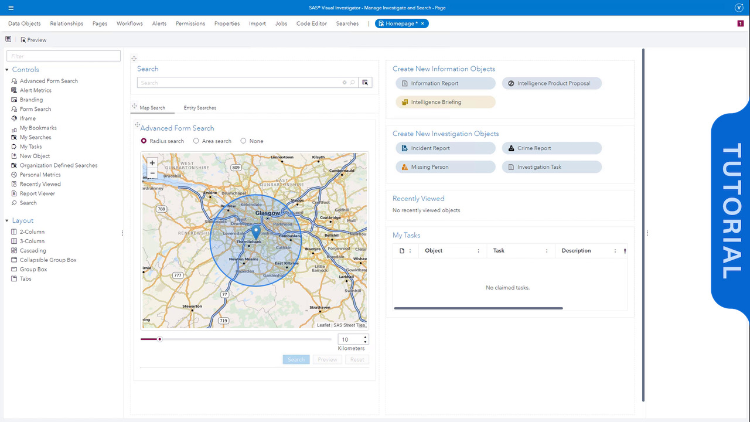Select Organization Defined Searches icon
Viewport: 750px width, 422px height.
(15, 165)
